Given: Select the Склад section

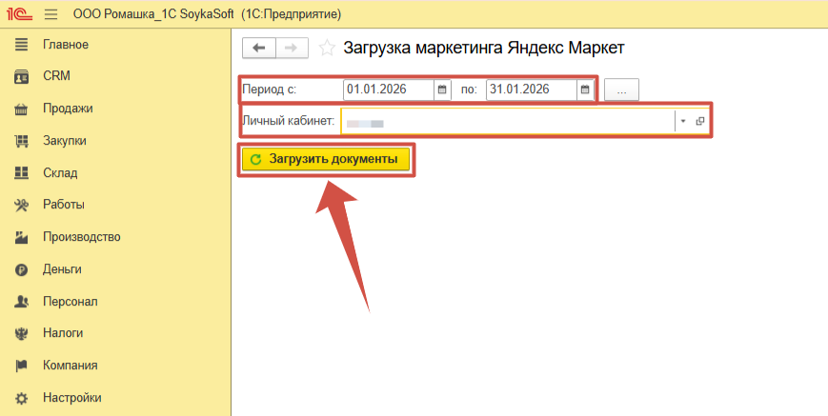Looking at the screenshot, I should point(60,173).
